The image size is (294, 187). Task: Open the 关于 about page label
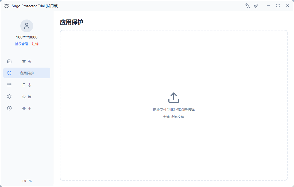(x=27, y=108)
